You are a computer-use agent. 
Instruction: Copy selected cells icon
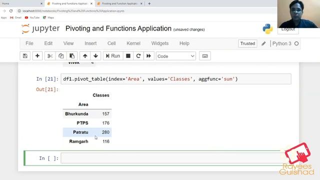[61, 56]
